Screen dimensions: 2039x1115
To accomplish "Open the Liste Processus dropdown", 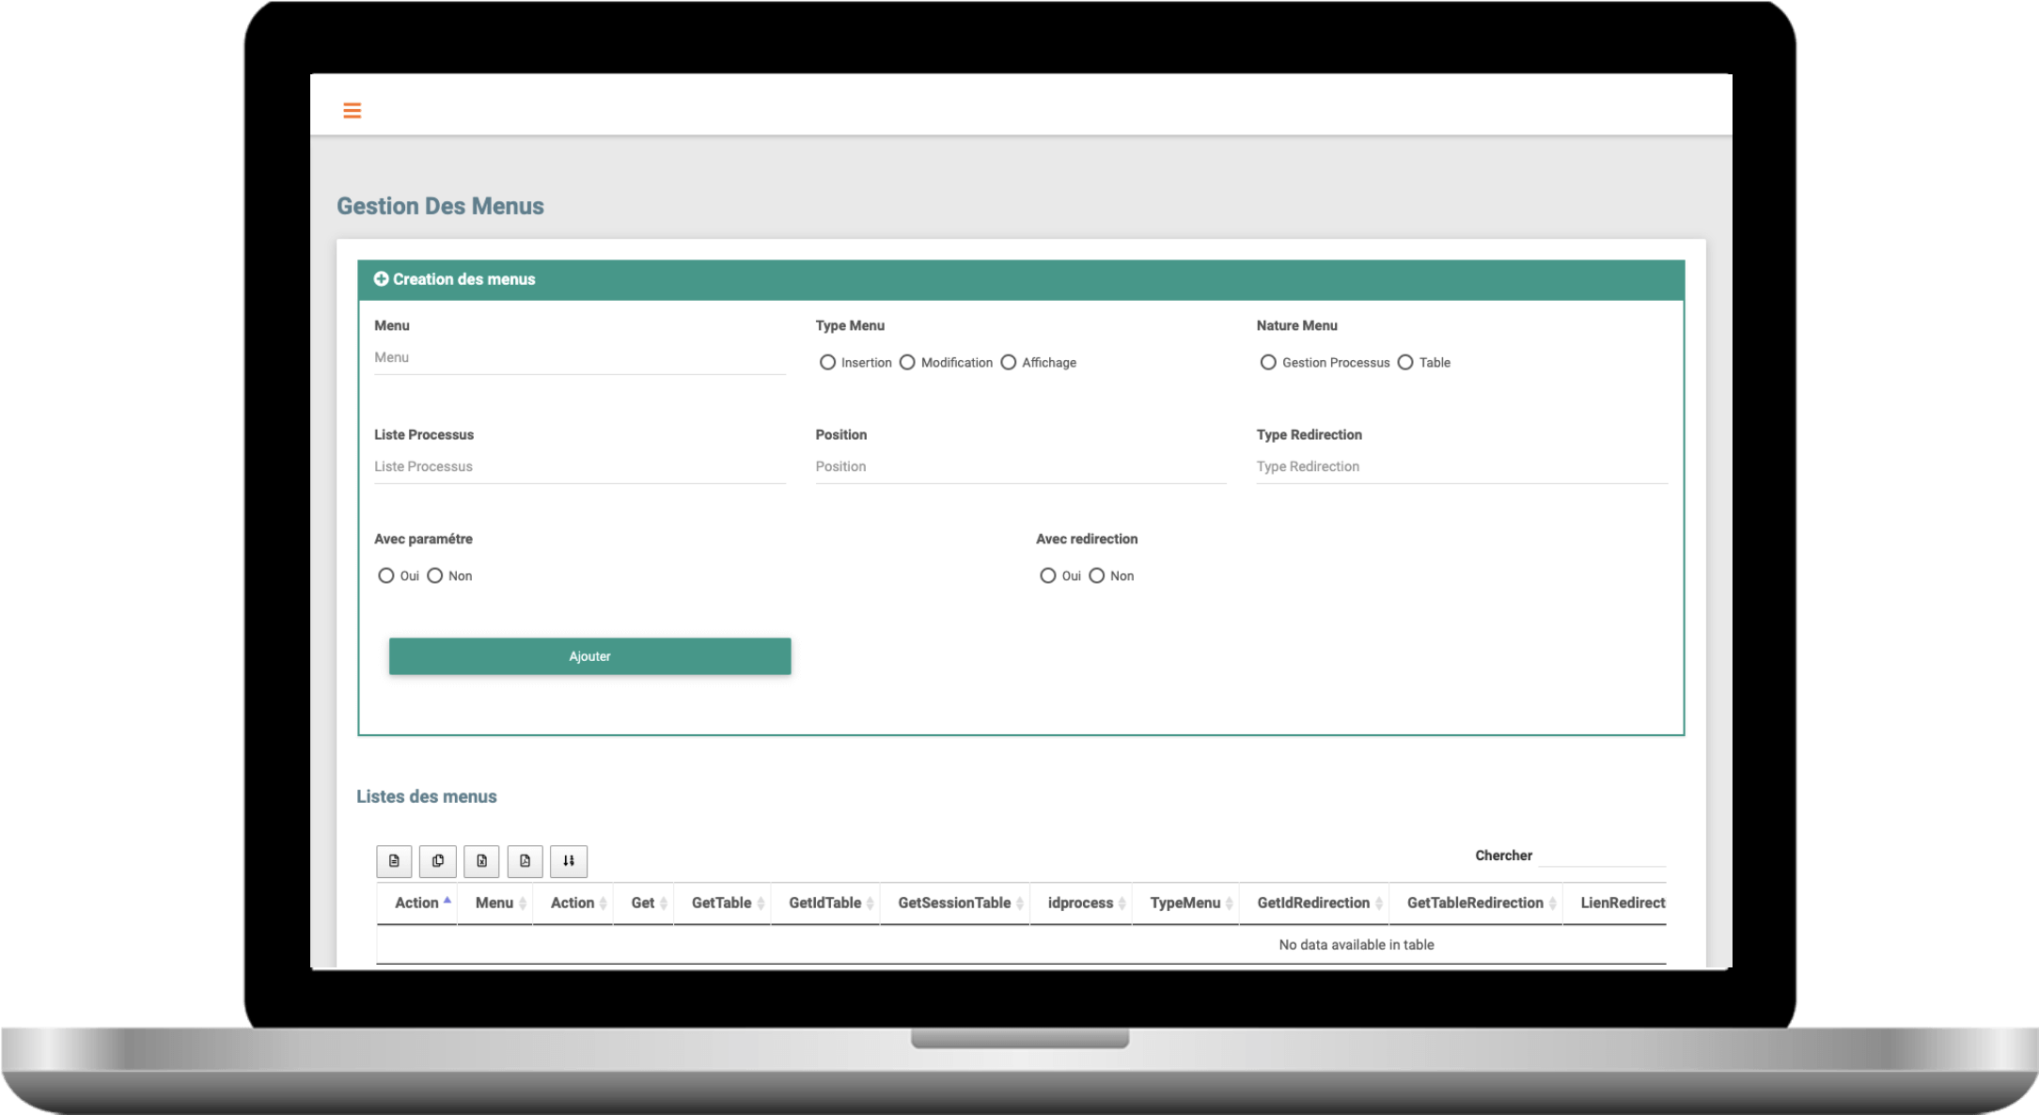I will click(x=579, y=467).
